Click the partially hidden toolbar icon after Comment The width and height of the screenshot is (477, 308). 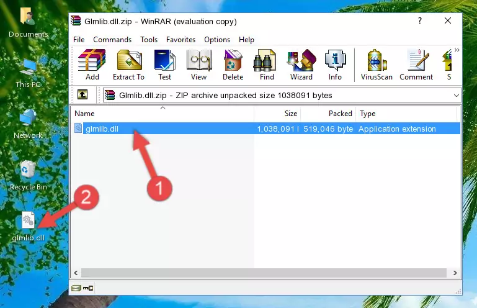point(447,65)
